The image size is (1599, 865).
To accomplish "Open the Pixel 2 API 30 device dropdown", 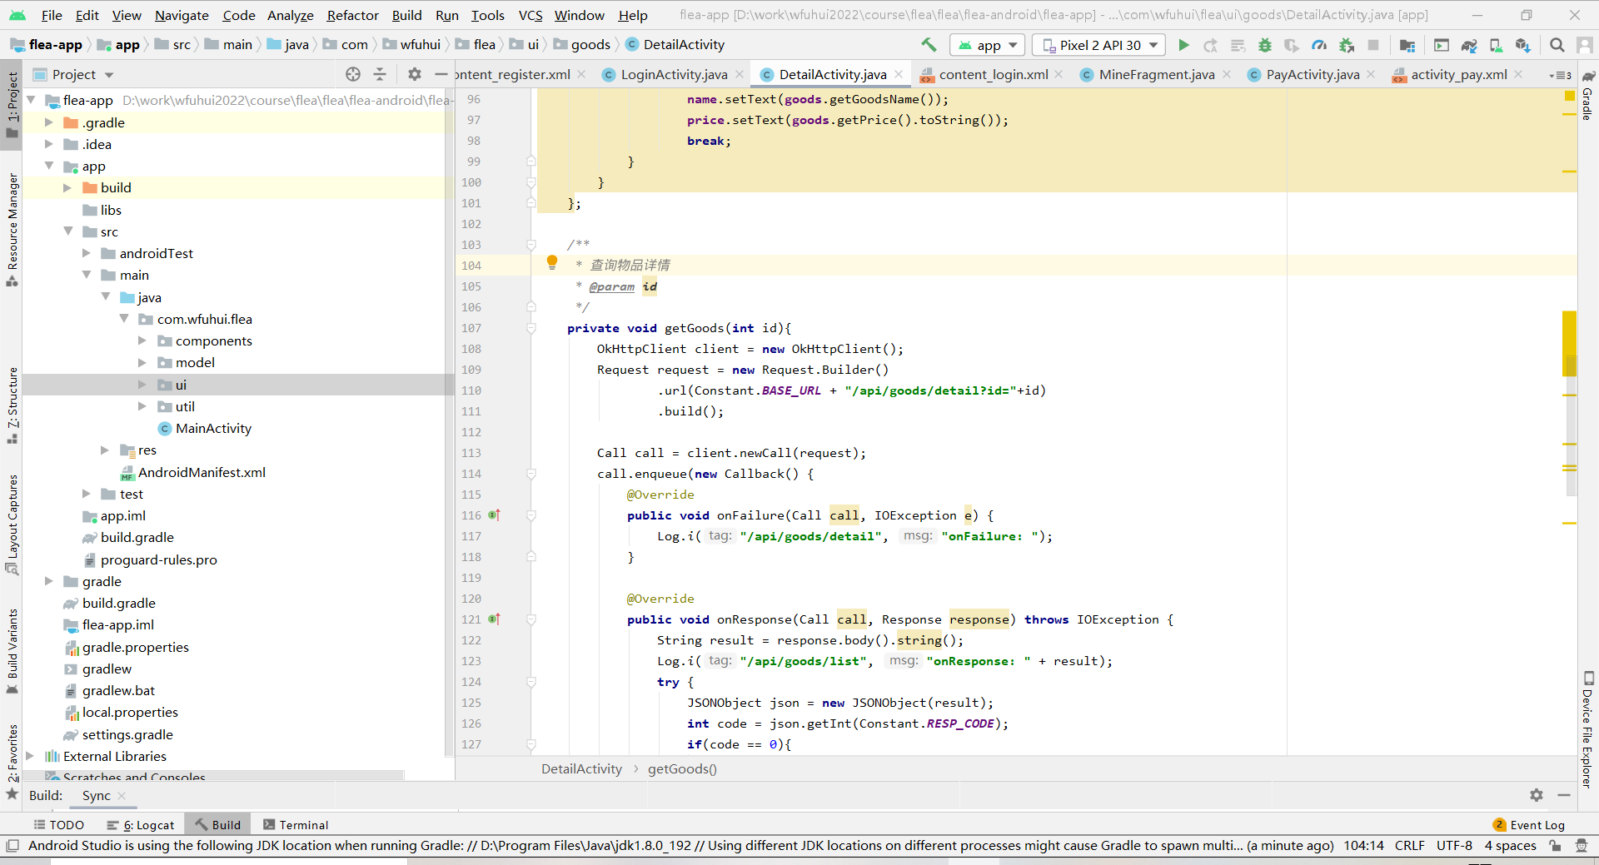I will click(1099, 45).
